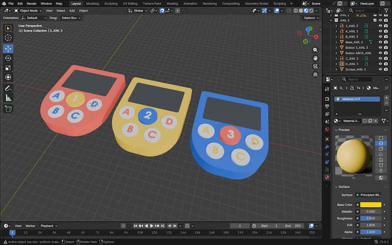Uncheck AWL 3 collection exclude checkbox
Viewport: 392px width, 245px height.
[375, 20]
